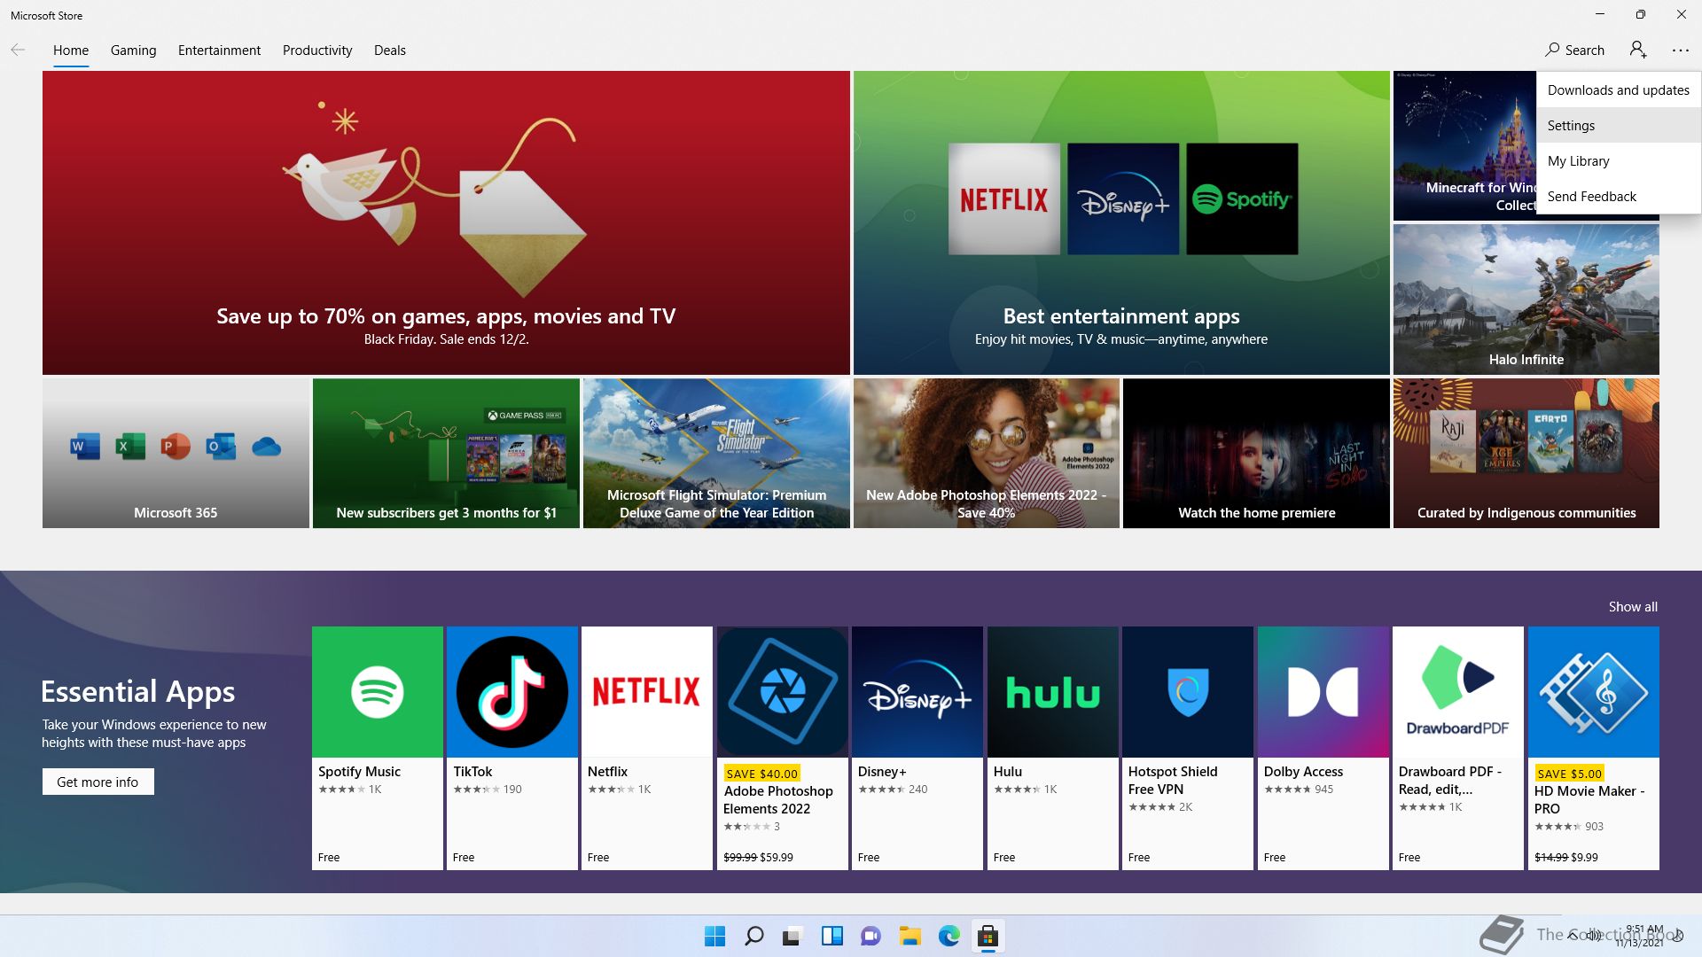The image size is (1702, 957).
Task: Select Downloads and updates menu item
Action: coord(1619,89)
